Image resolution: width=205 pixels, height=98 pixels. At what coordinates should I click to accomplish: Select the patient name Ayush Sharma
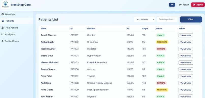click(x=48, y=35)
